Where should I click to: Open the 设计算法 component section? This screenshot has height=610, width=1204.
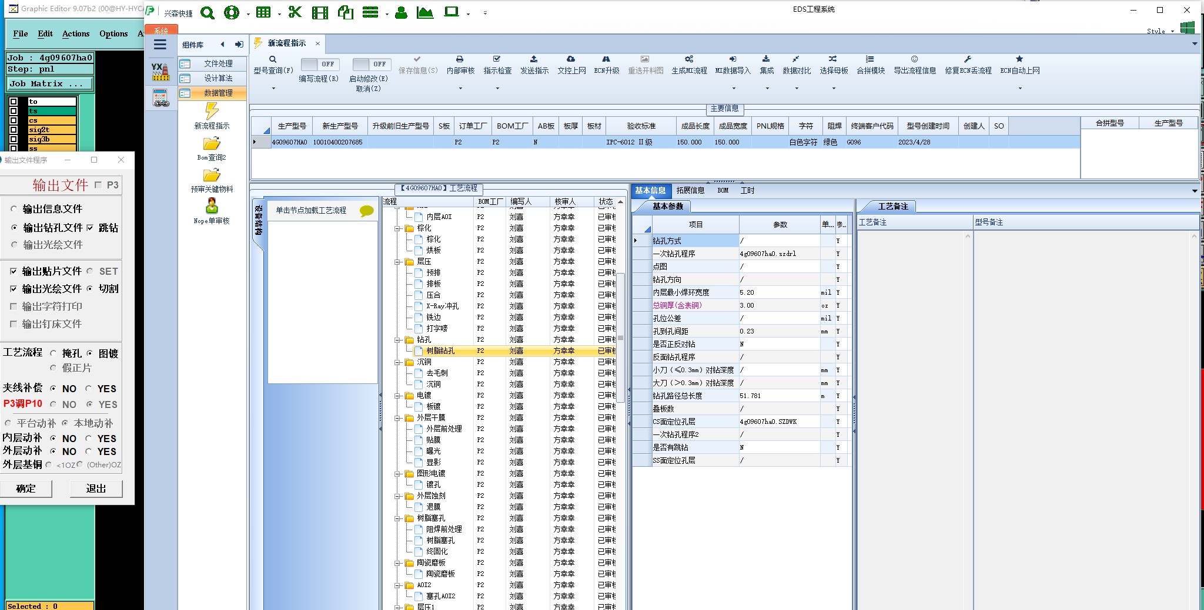(x=212, y=78)
